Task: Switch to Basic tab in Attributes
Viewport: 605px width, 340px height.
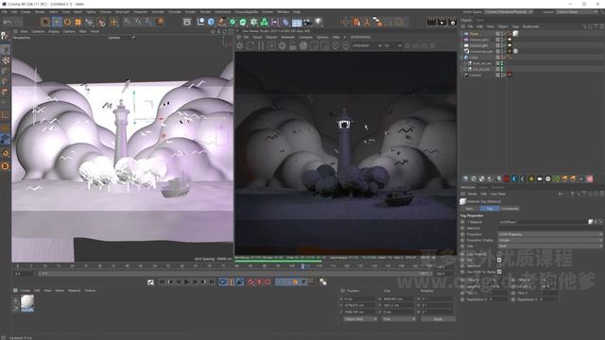Action: [470, 208]
